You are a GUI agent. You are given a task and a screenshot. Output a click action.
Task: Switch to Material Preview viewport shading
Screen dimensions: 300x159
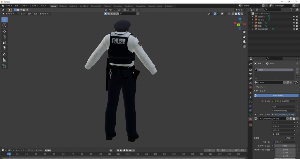(239, 14)
